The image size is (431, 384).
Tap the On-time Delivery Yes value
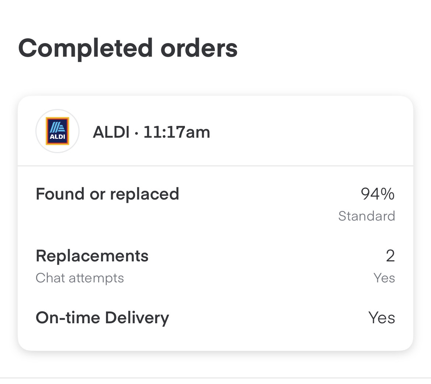click(382, 318)
